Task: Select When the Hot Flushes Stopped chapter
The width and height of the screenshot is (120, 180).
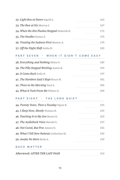Action: [x=60, y=31]
